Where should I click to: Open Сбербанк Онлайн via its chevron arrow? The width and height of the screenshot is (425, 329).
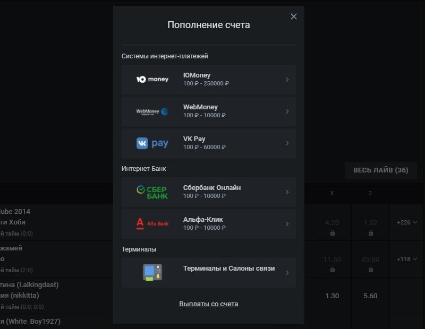click(x=287, y=192)
